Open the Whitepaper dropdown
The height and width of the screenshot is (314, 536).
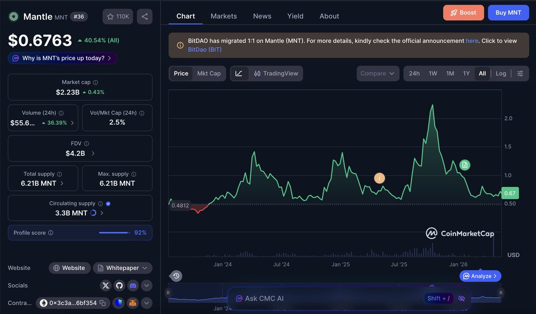coord(122,268)
